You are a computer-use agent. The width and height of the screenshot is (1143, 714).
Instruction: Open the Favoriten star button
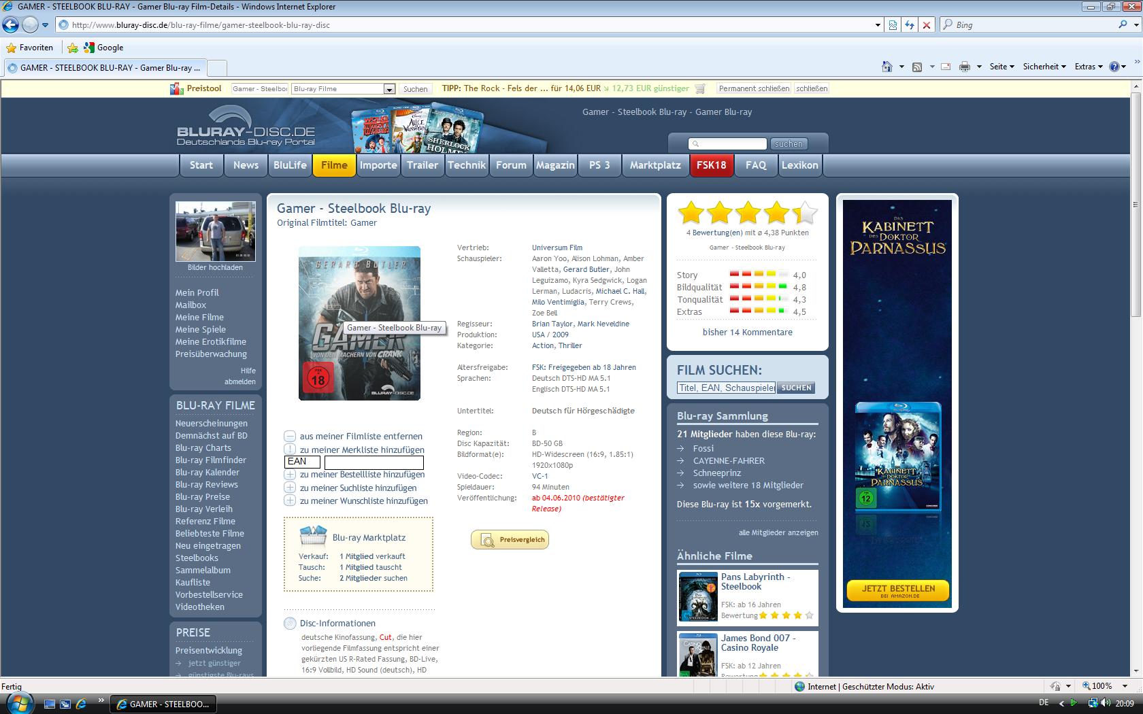click(29, 48)
